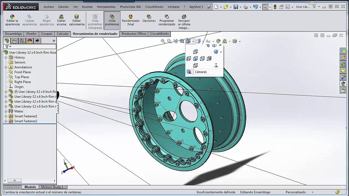The width and height of the screenshot is (349, 196).
Task: Click Select cursor tool
Action: click(x=265, y=7)
